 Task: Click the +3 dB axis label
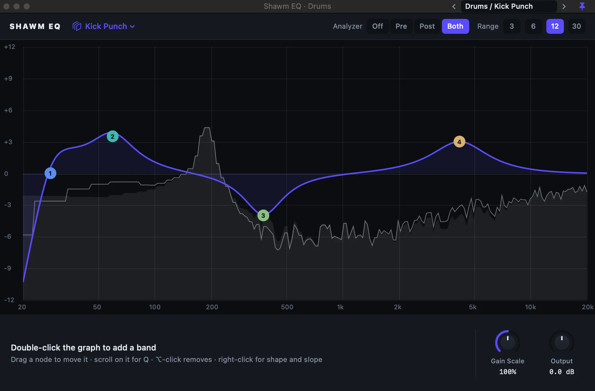(8, 142)
